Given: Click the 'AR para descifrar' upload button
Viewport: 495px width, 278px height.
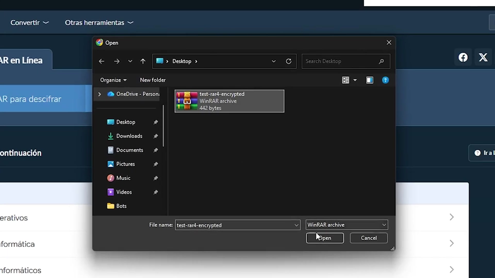Looking at the screenshot, I should point(43,99).
